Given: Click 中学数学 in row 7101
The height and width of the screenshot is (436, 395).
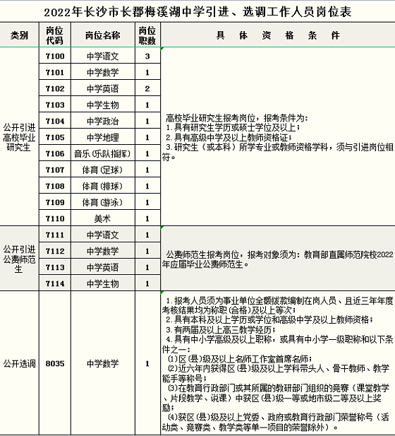Looking at the screenshot, I should pos(103,72).
